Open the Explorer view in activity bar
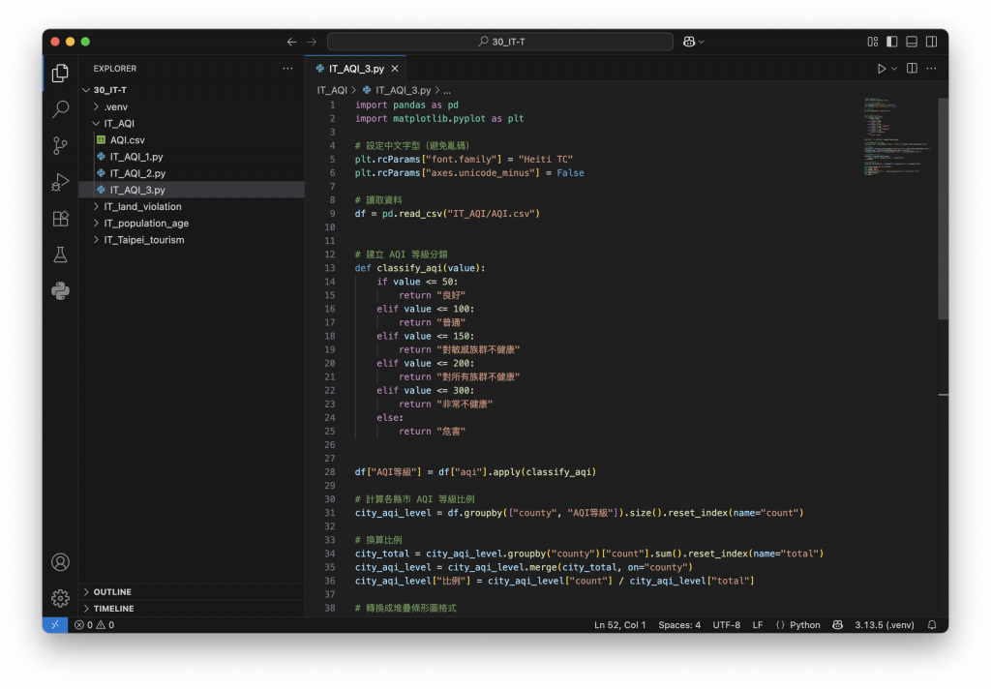Screen dimensions: 991x689 tap(60, 74)
